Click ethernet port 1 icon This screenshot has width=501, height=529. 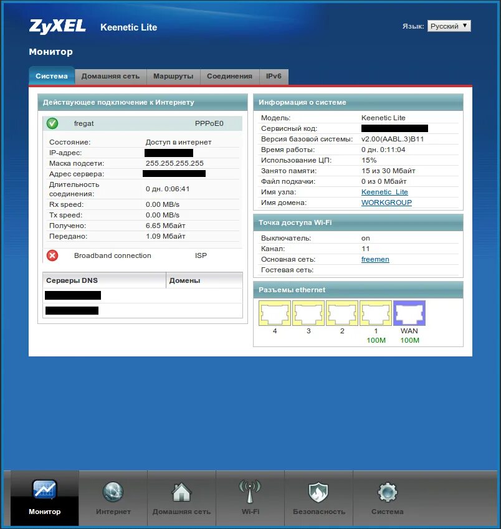click(376, 313)
